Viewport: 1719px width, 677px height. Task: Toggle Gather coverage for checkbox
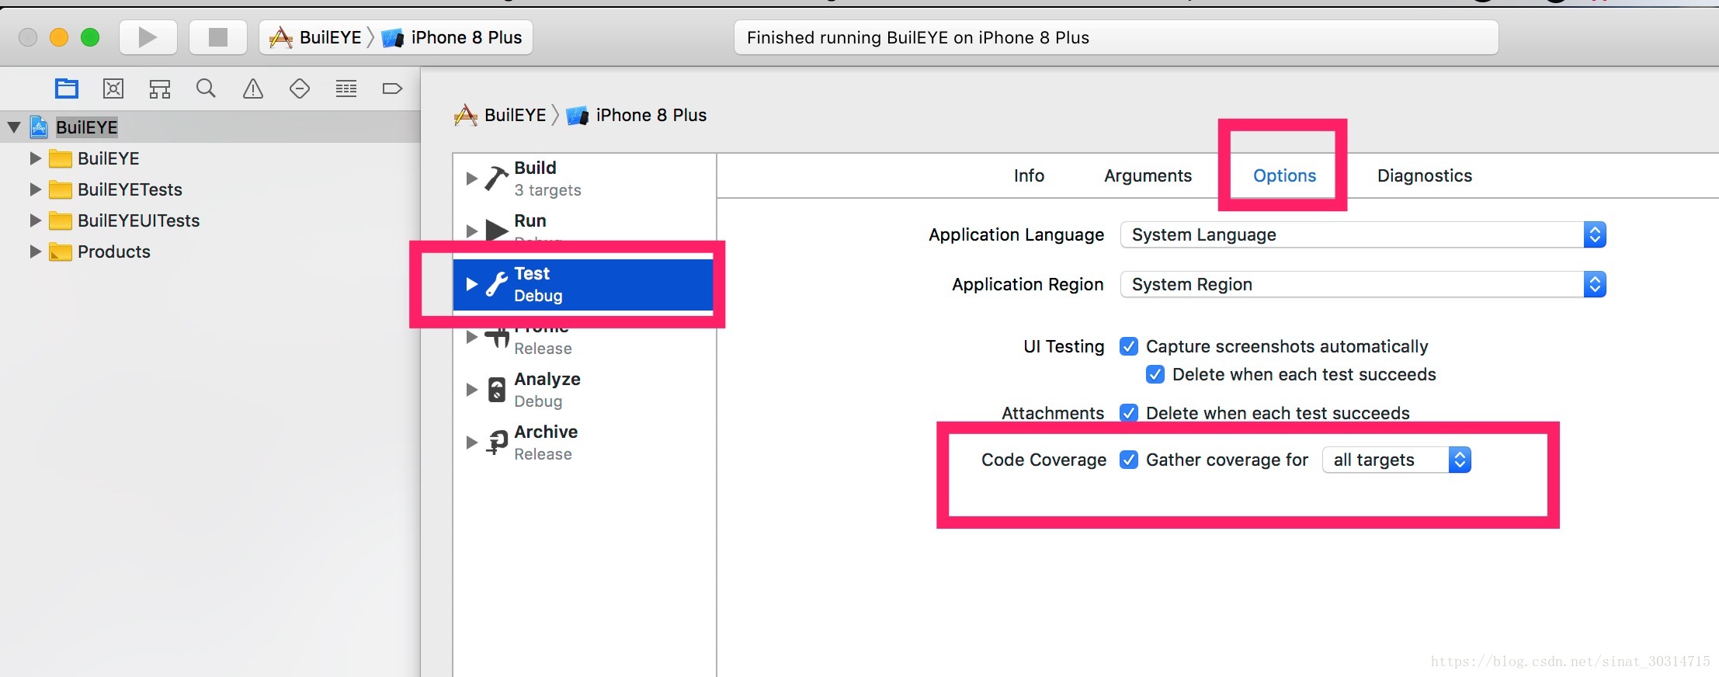1129,460
